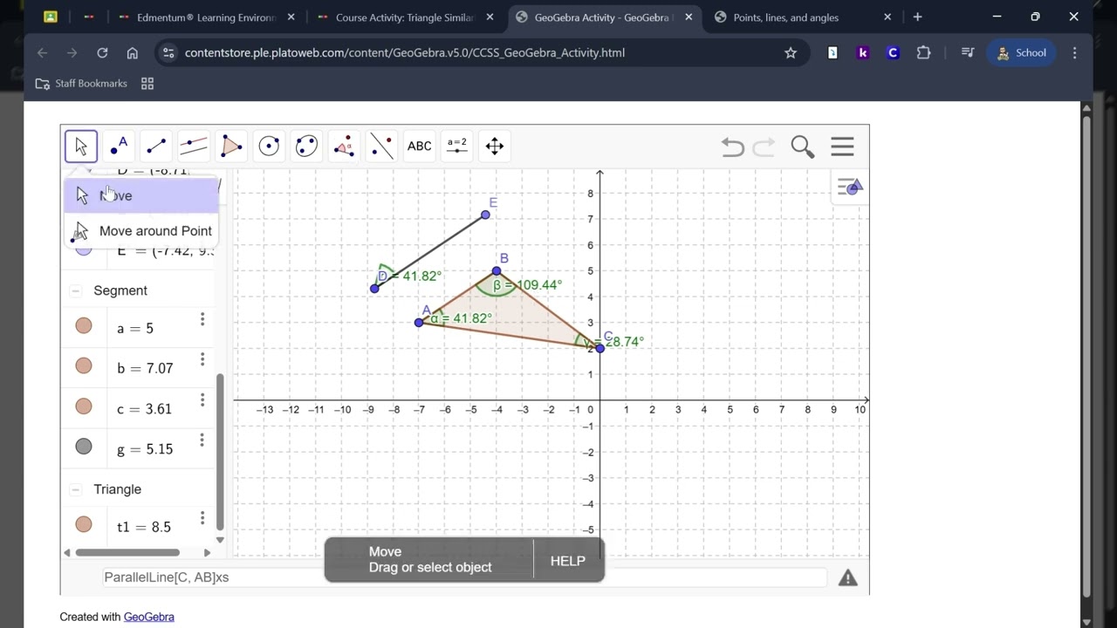This screenshot has width=1117, height=628.
Task: Select the Point tool
Action: pos(119,147)
